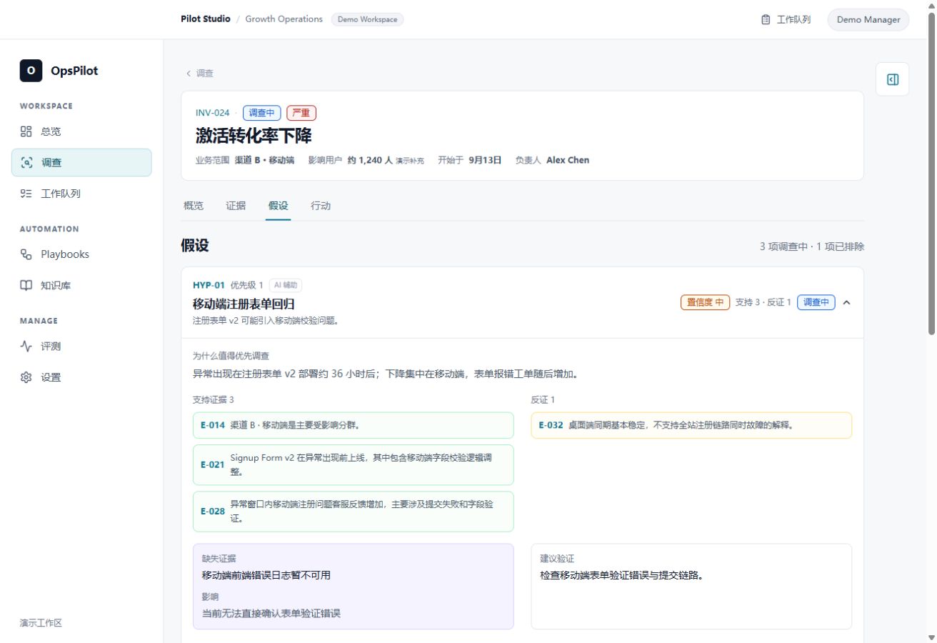937x643 pixels.
Task: Click the 3 项调查中 · 1 项已排除 summary
Action: 812,246
